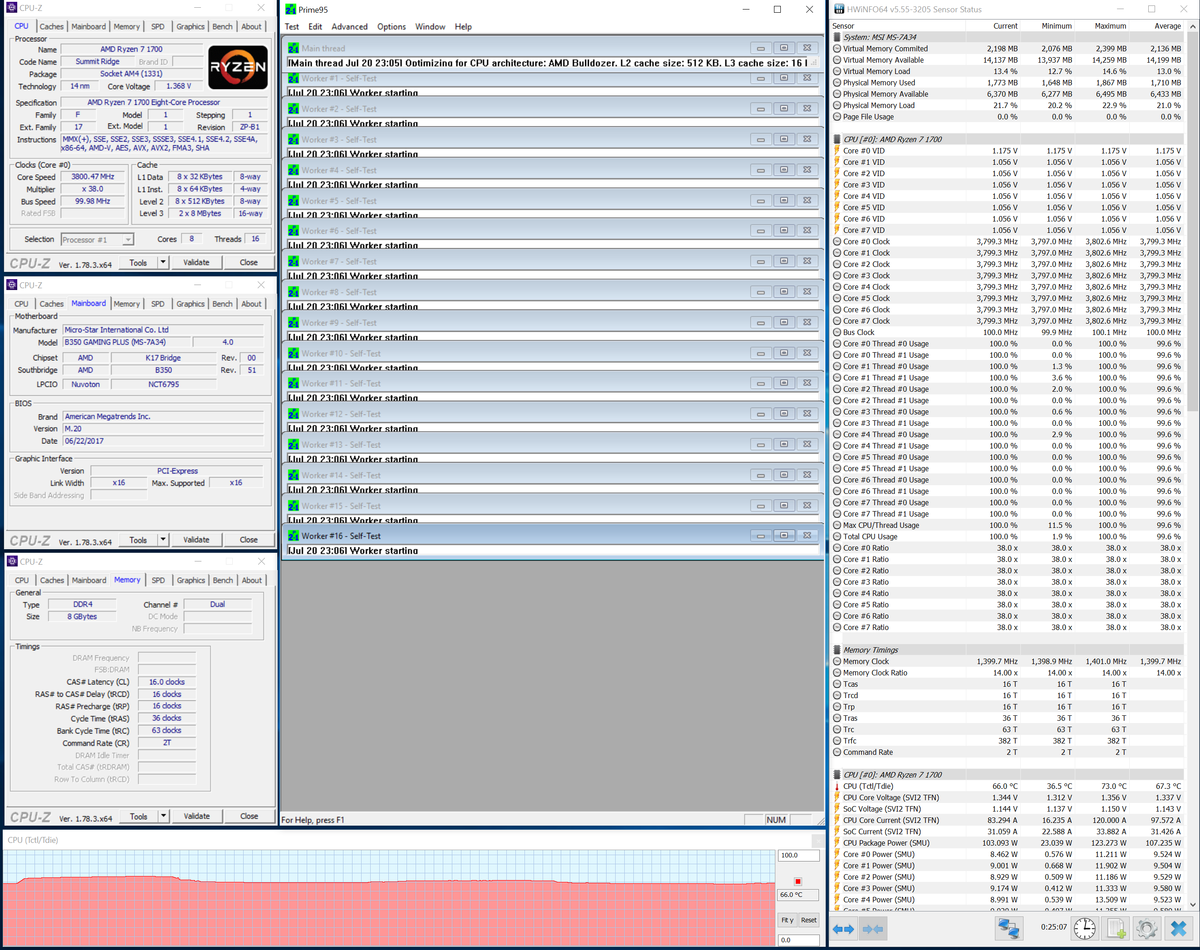This screenshot has width=1200, height=950.
Task: Click the red graph color swatch
Action: [798, 881]
